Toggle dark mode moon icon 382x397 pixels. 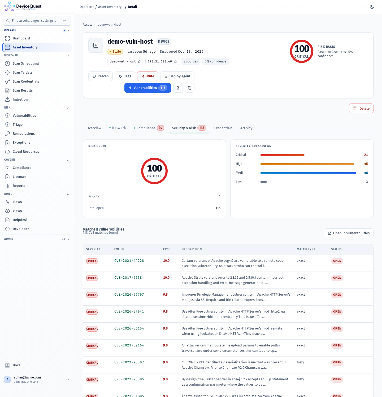(x=372, y=7)
